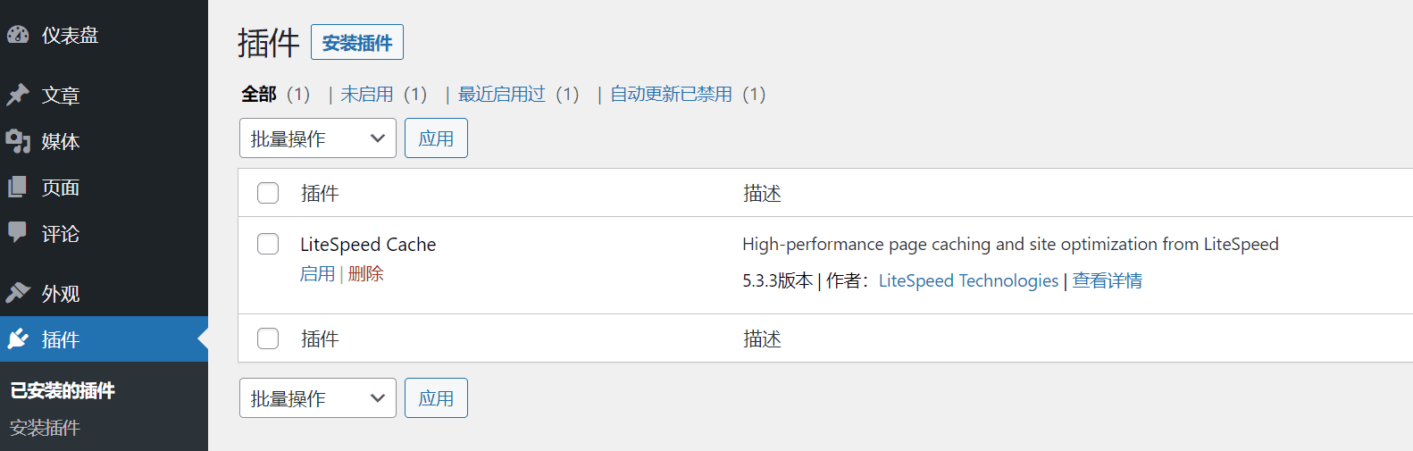The height and width of the screenshot is (451, 1413).
Task: Filter by 自动更新已禁用 plugins
Action: coord(671,94)
